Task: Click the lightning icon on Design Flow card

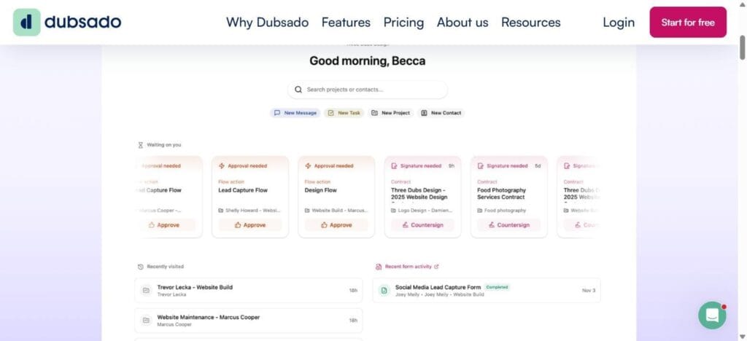Action: [308, 166]
